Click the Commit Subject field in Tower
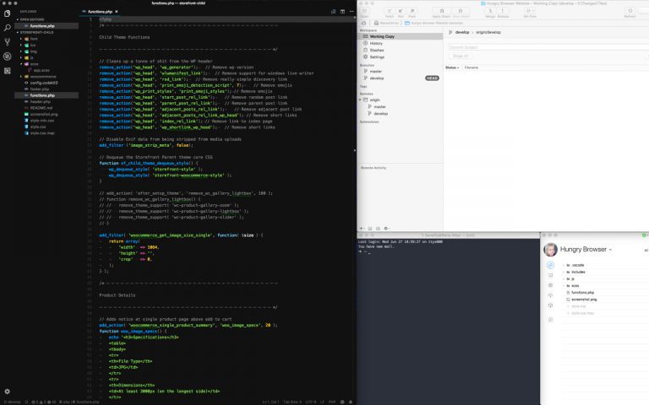This screenshot has height=405, width=649. click(548, 47)
